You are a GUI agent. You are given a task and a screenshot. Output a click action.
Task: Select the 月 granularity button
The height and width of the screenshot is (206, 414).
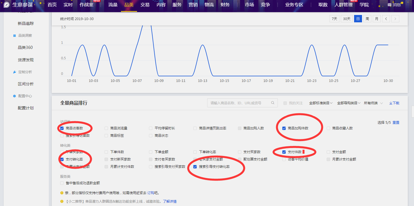(x=376, y=19)
